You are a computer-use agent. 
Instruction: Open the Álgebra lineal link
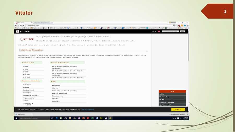pos(28,90)
